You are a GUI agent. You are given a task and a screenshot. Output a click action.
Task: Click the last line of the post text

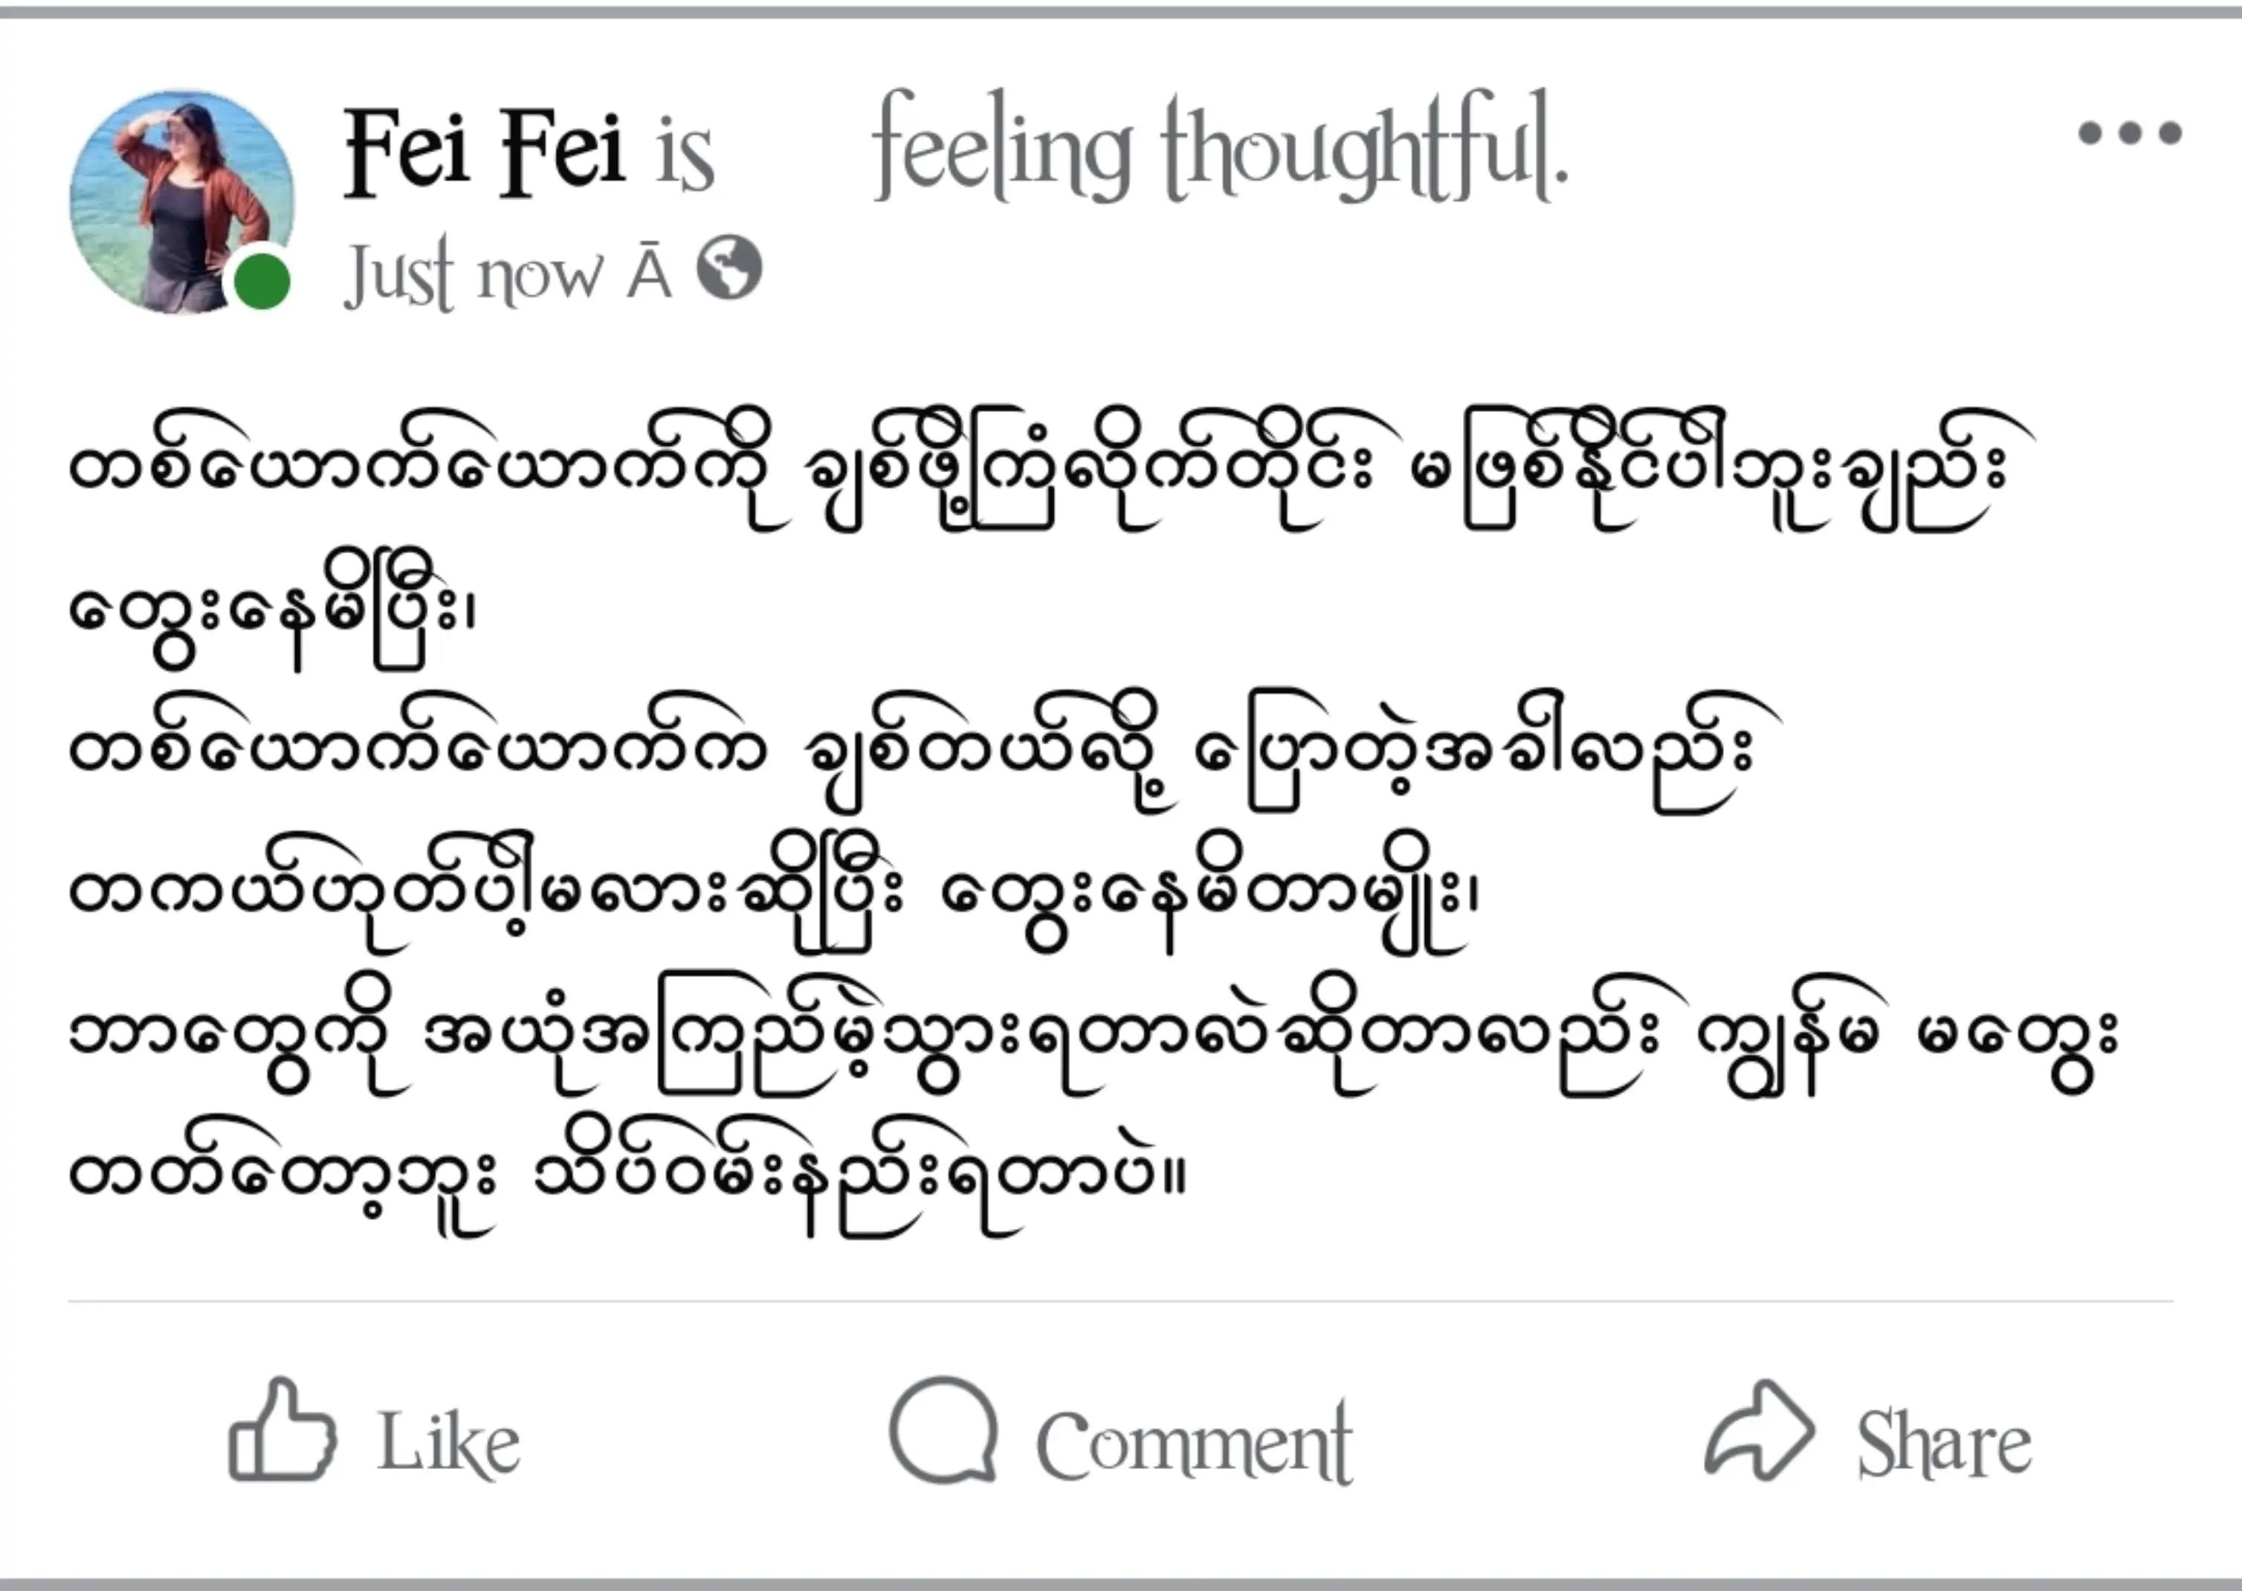pyautogui.click(x=627, y=1175)
